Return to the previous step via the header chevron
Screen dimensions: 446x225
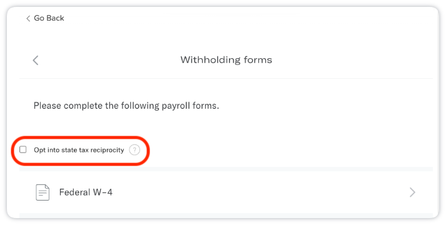tap(36, 60)
